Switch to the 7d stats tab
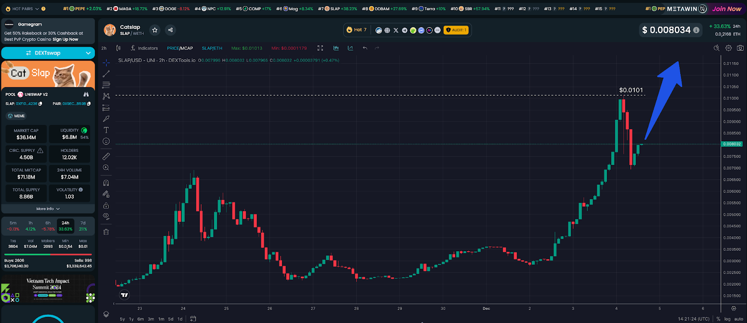The image size is (747, 323). click(83, 226)
